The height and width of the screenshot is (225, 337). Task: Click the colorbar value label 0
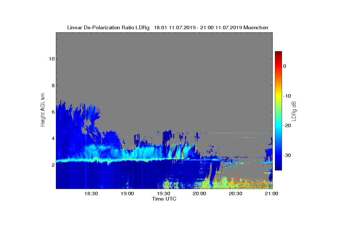coord(284,66)
